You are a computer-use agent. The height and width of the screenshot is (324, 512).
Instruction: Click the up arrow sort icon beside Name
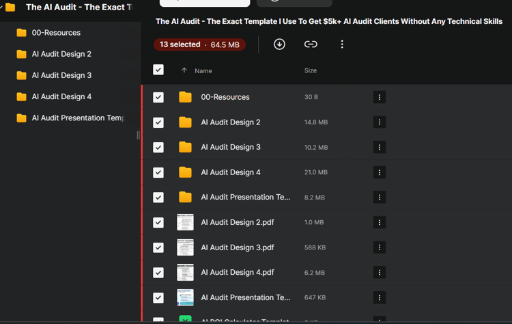point(184,70)
